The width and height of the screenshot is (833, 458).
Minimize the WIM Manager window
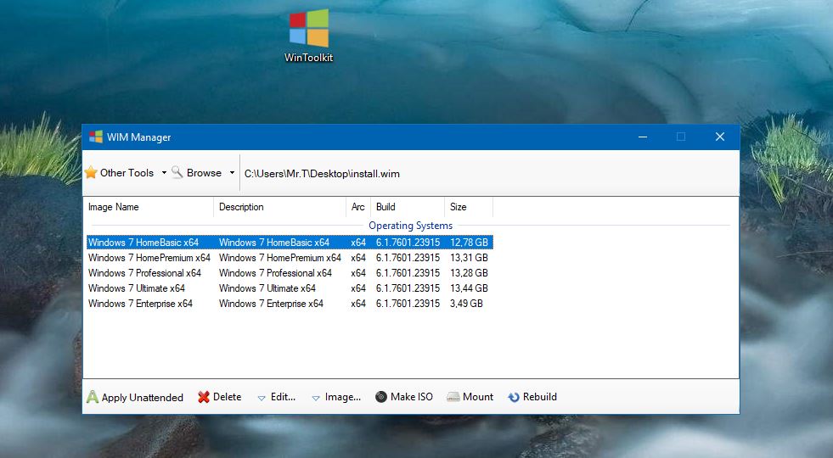(643, 137)
